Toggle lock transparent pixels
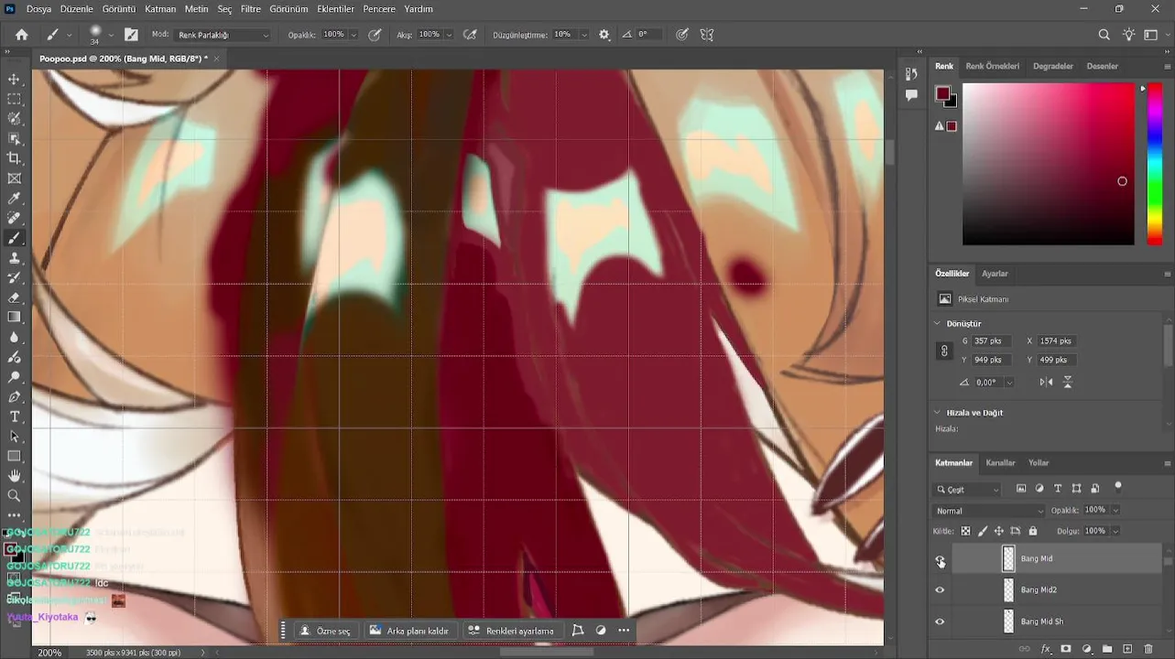This screenshot has width=1175, height=659. pos(965,531)
